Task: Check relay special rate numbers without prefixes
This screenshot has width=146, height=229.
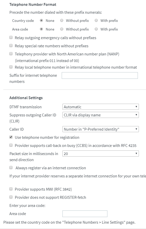Action: coord(11,45)
